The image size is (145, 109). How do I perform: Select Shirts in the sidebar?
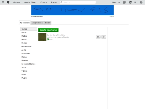24,68
